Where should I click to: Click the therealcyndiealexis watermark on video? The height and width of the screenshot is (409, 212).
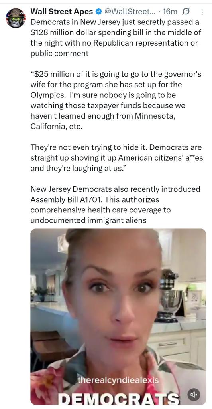click(x=118, y=380)
